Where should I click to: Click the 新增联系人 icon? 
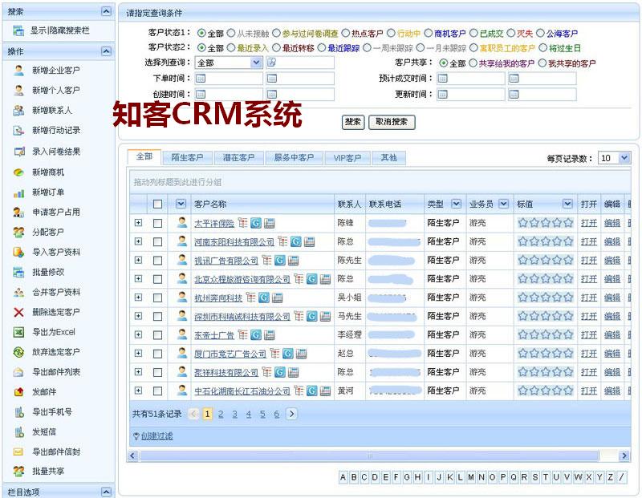coord(18,110)
